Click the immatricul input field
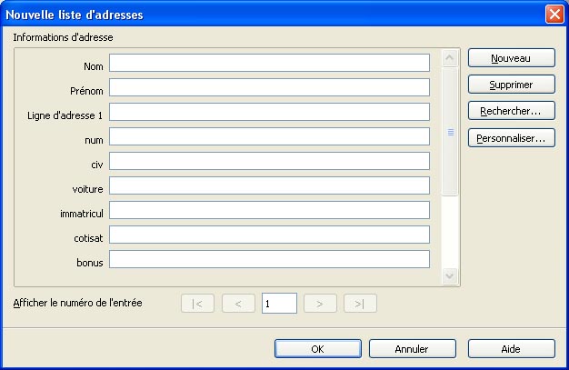This screenshot has width=569, height=370. click(x=269, y=210)
